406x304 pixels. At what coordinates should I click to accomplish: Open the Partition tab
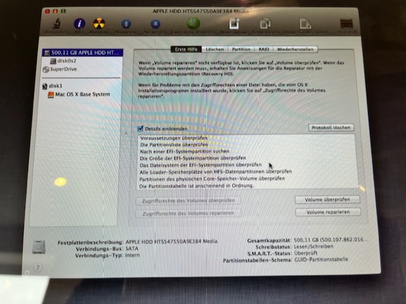coord(241,49)
